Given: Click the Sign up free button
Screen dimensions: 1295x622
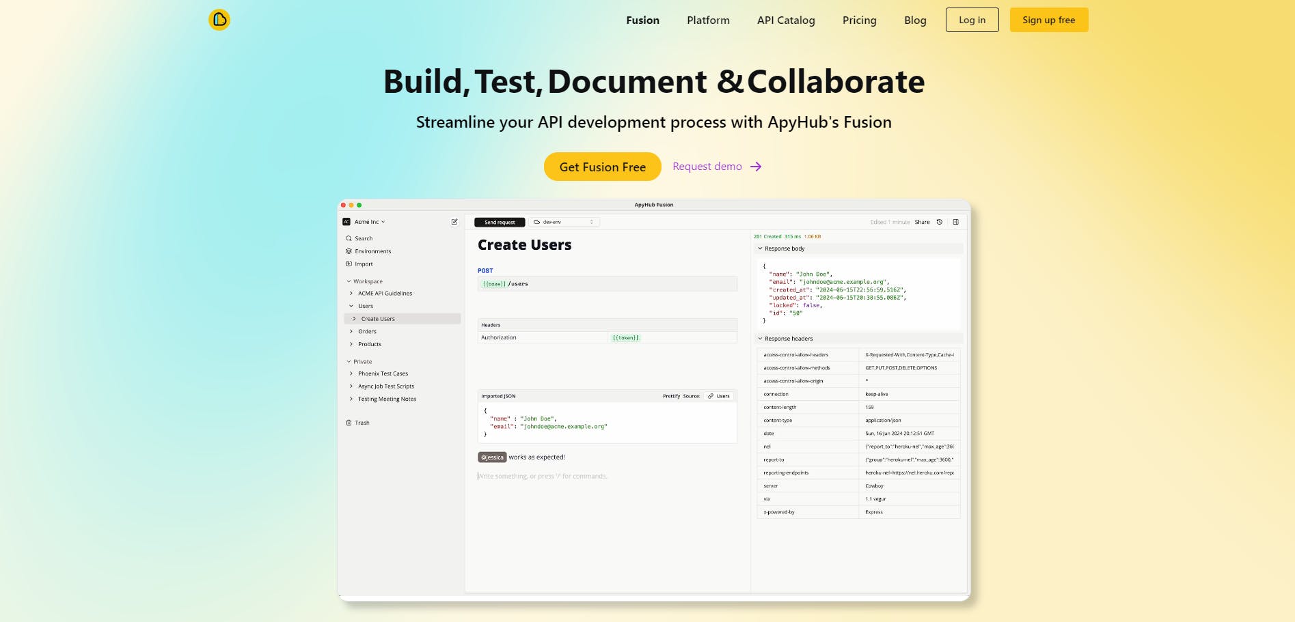Looking at the screenshot, I should click(x=1049, y=20).
